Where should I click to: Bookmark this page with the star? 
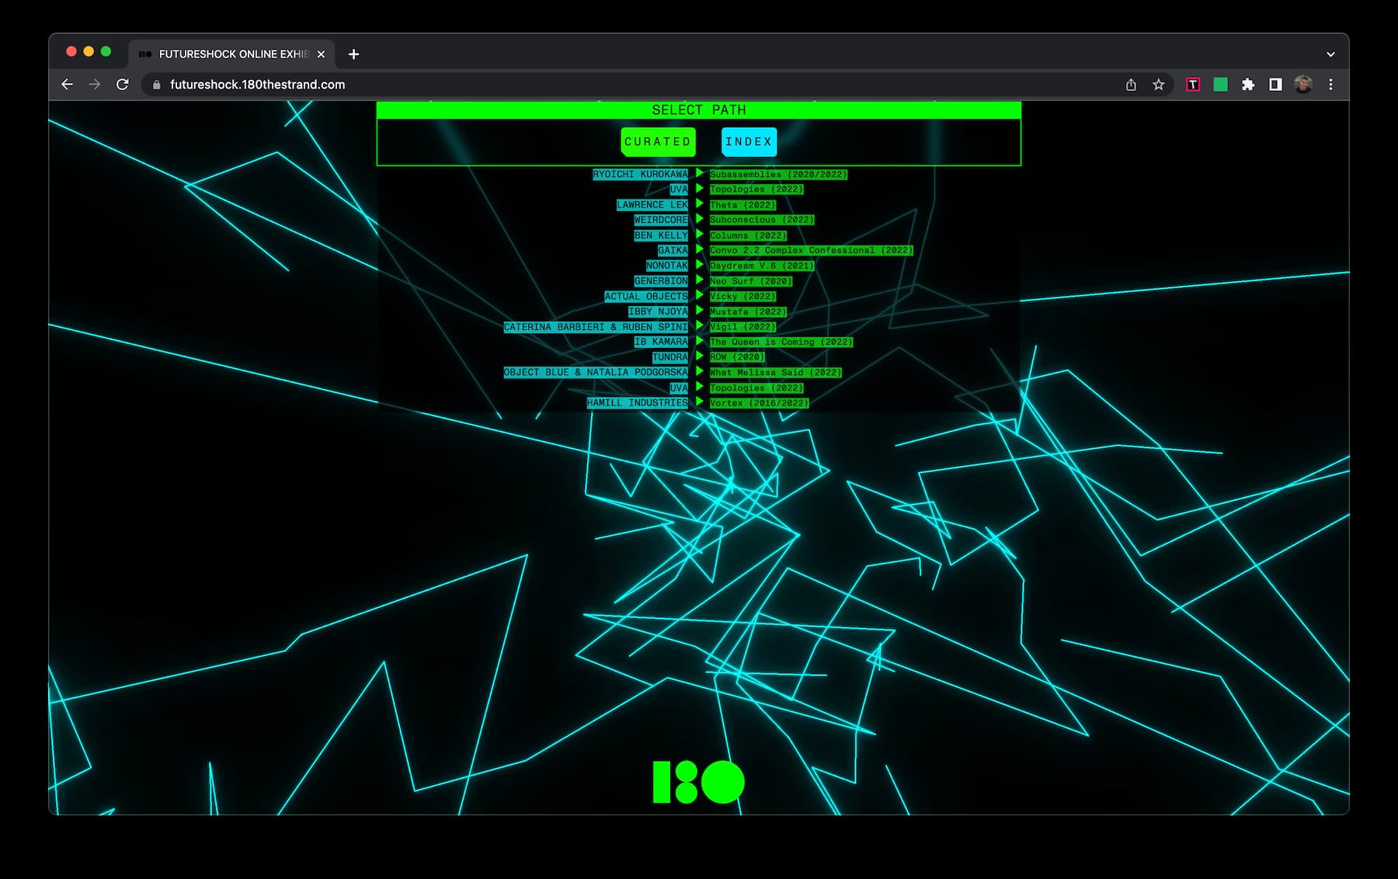click(x=1159, y=85)
